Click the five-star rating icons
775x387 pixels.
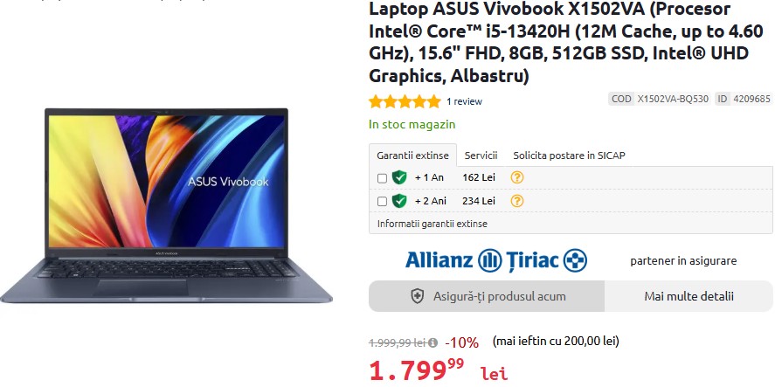[x=405, y=102]
